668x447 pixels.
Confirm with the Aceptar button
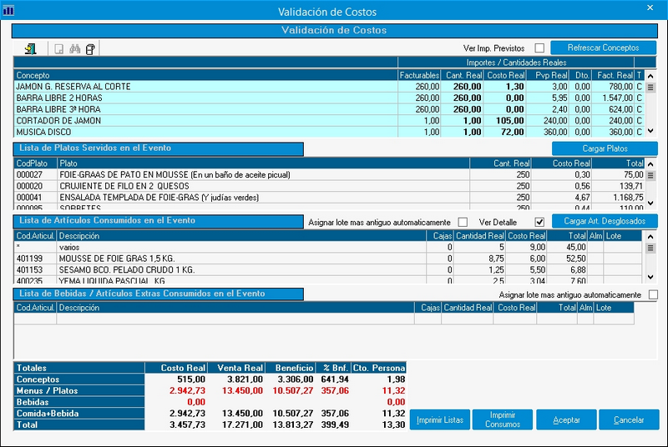(566, 419)
